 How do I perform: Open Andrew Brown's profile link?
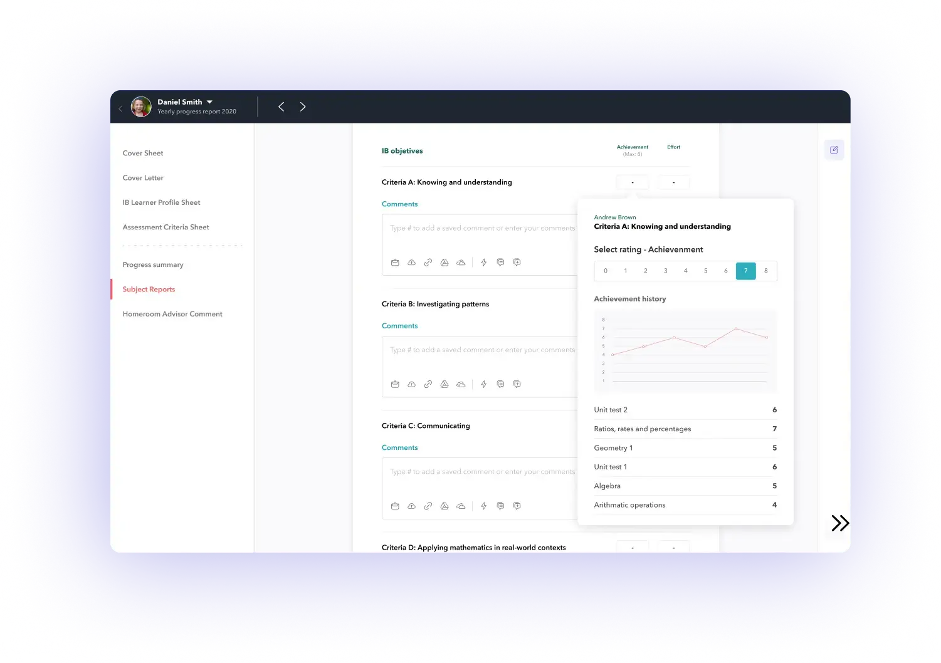coord(614,217)
